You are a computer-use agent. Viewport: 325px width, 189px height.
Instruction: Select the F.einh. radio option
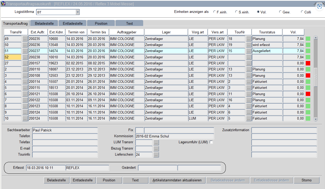pyautogui.click(x=215, y=12)
